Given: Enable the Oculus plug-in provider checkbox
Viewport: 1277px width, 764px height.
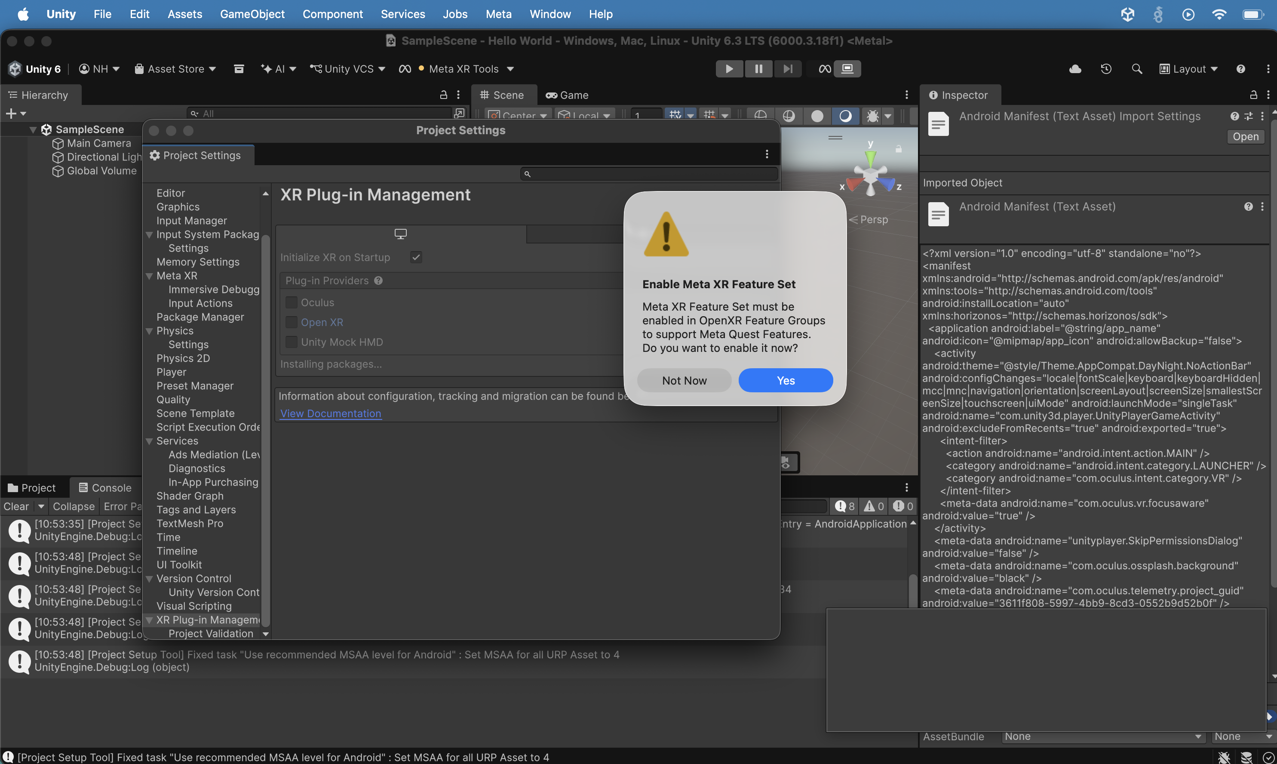Looking at the screenshot, I should click(291, 302).
